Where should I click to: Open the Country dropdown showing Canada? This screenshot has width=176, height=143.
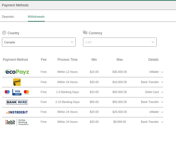click(39, 42)
